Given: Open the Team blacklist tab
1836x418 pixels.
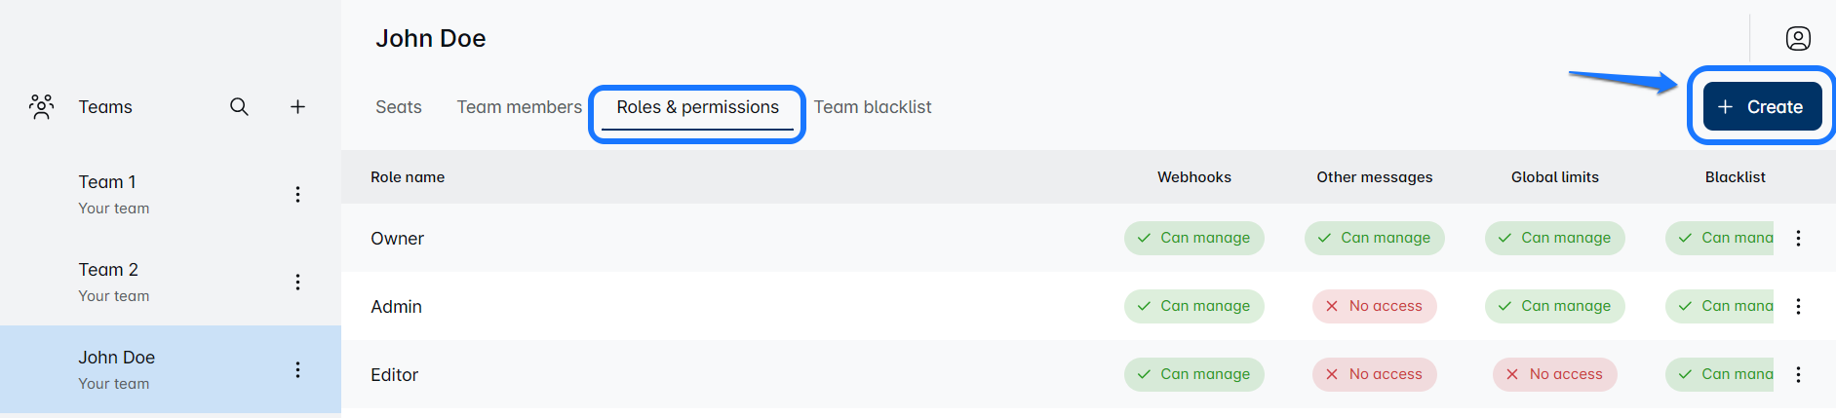Looking at the screenshot, I should tap(873, 107).
